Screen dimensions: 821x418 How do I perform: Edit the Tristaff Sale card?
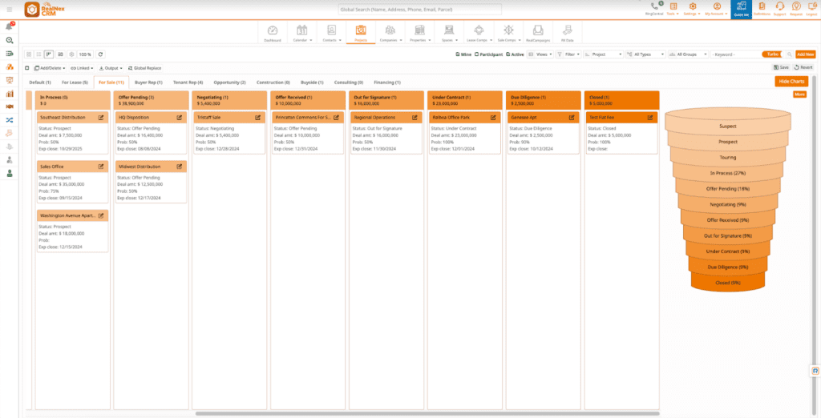tap(257, 118)
